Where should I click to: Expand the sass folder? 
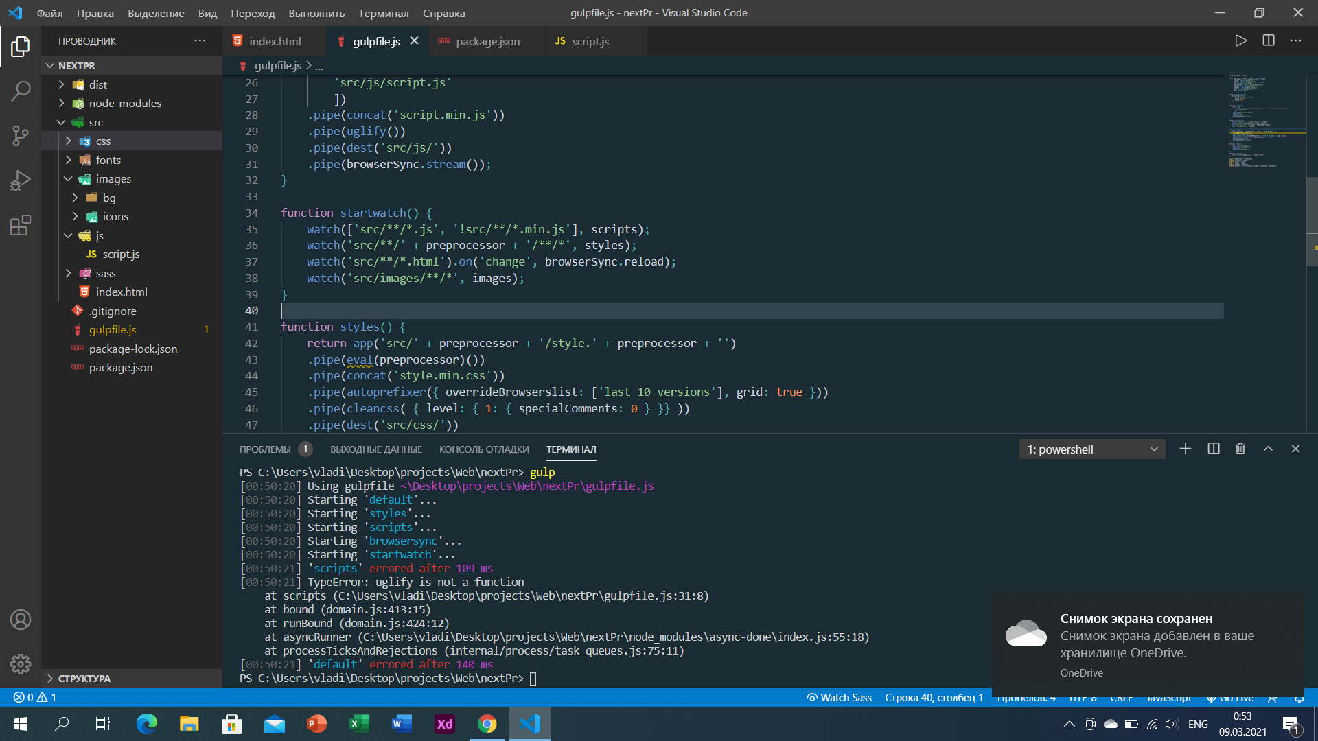pos(132,273)
